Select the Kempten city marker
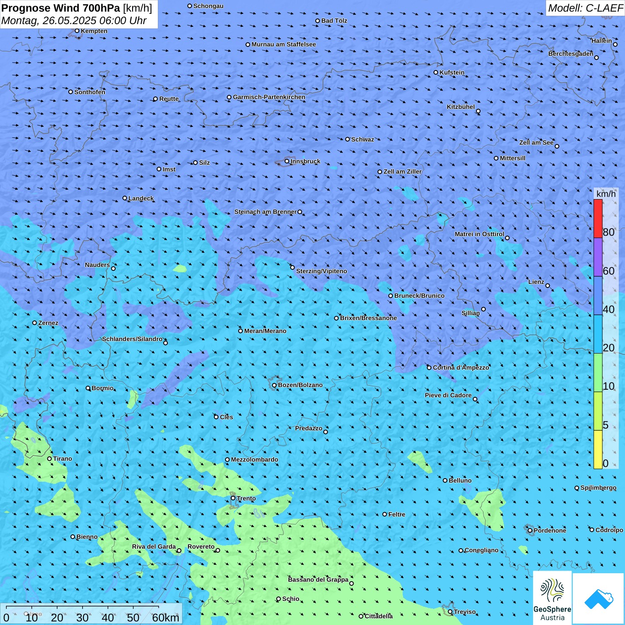This screenshot has width=625, height=625. pos(77,31)
